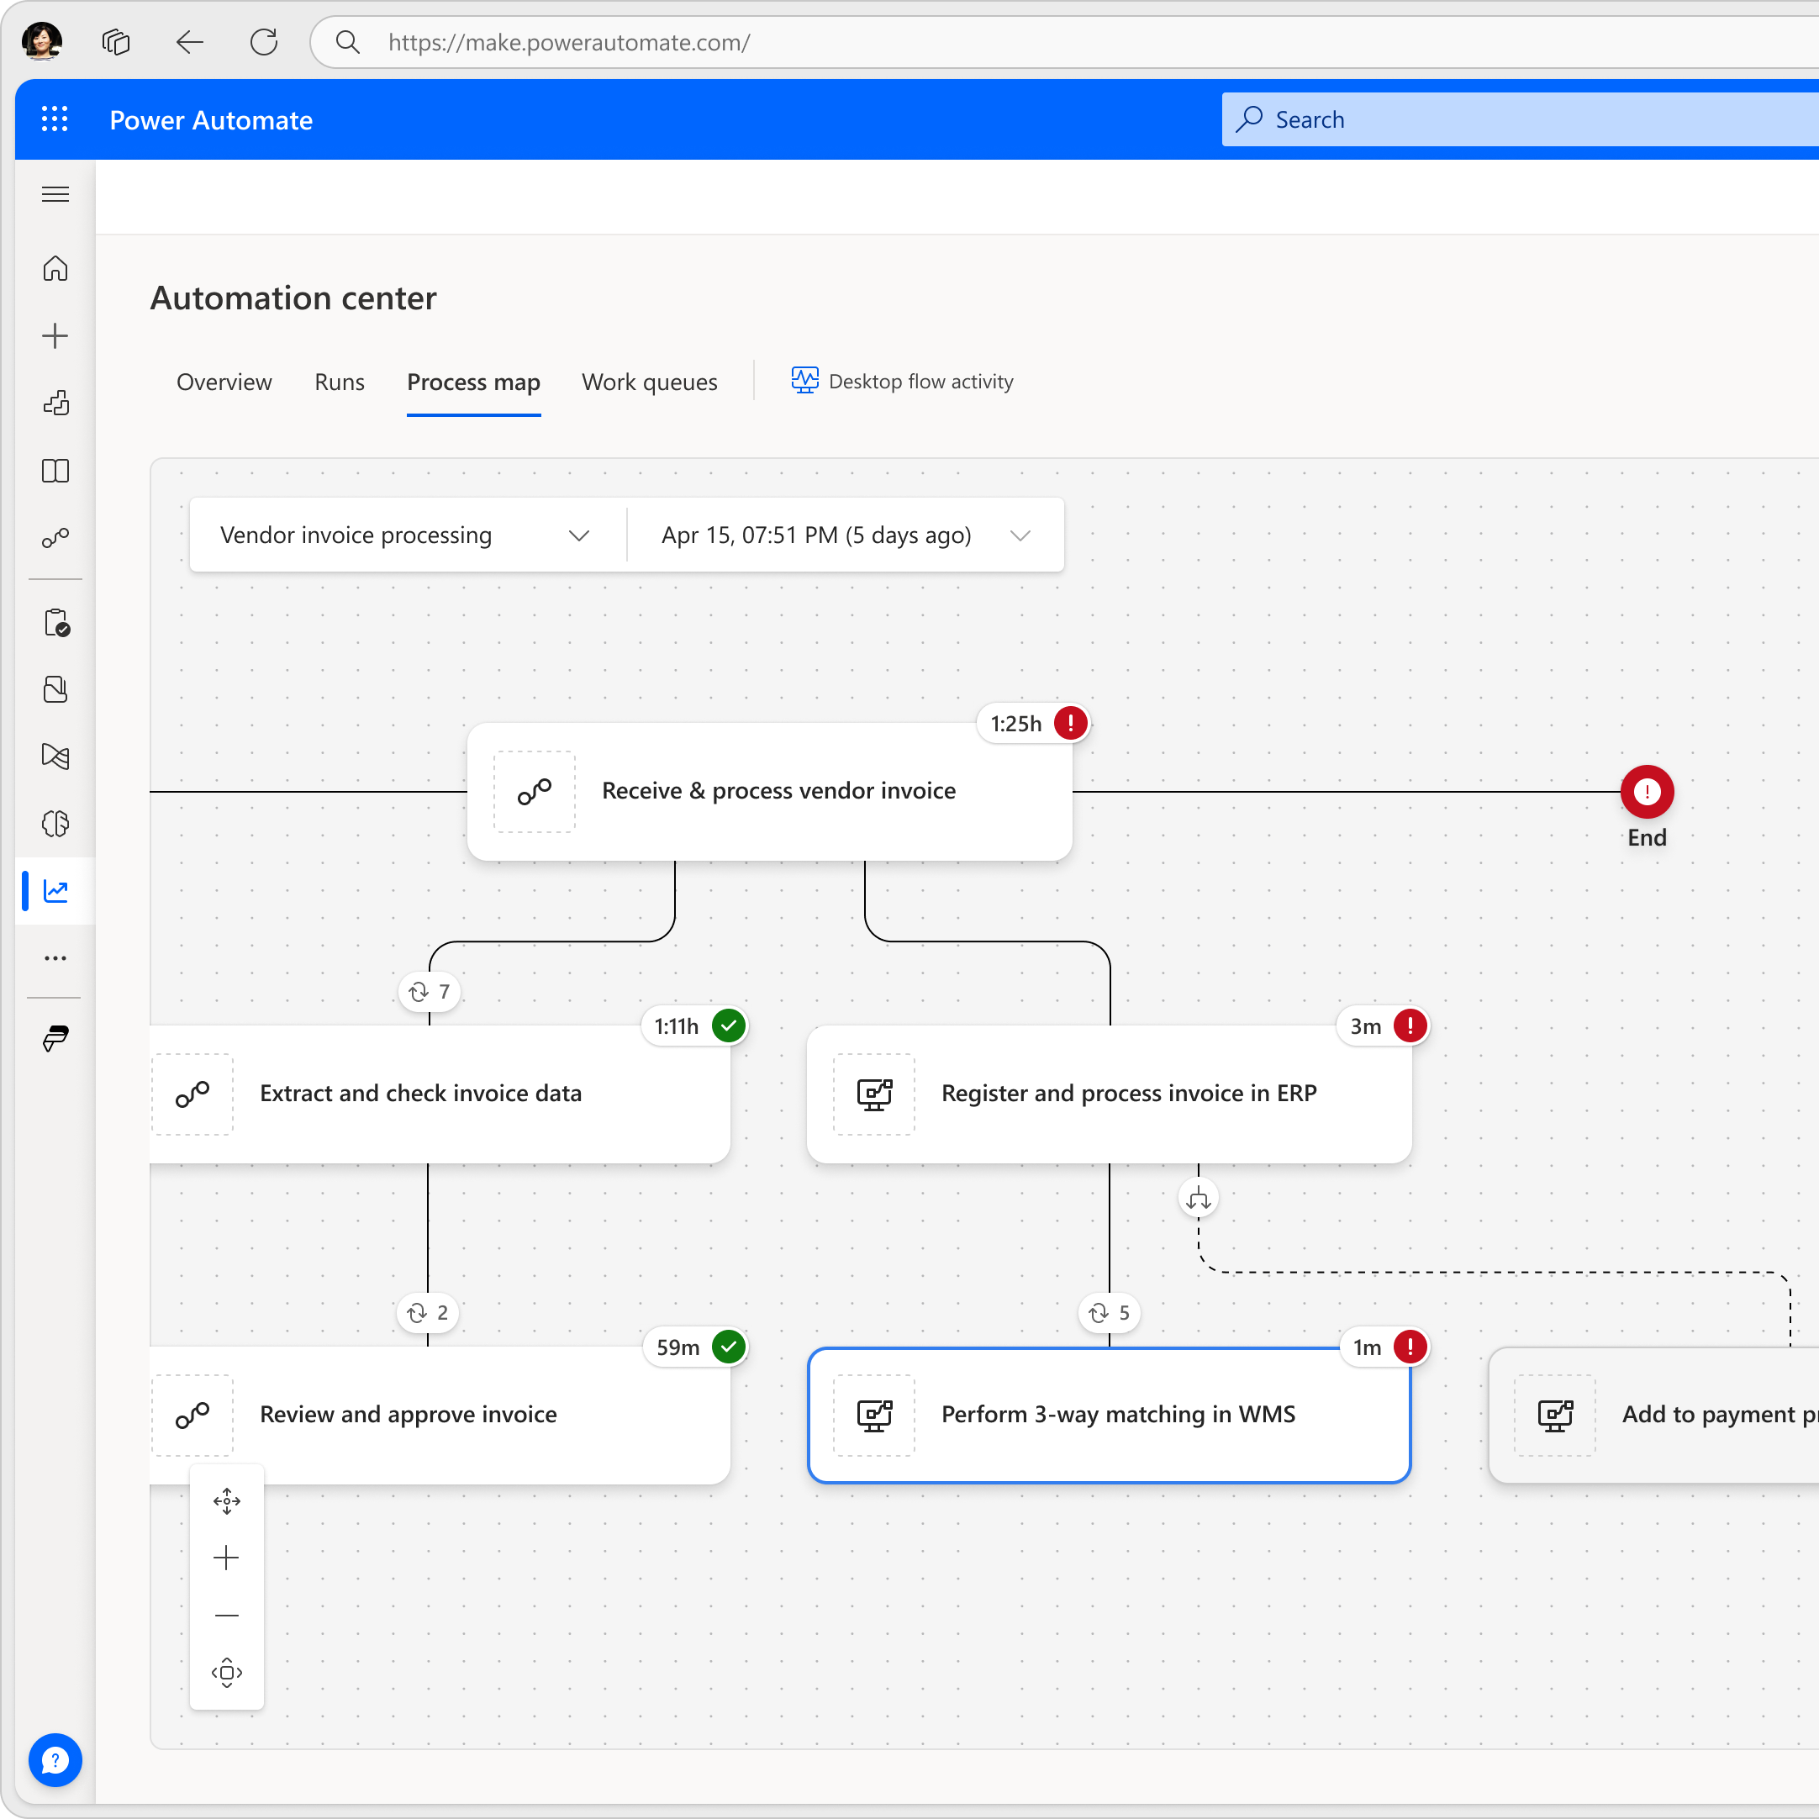Zoom out on the process map
The height and width of the screenshot is (1819, 1819).
pos(227,1616)
